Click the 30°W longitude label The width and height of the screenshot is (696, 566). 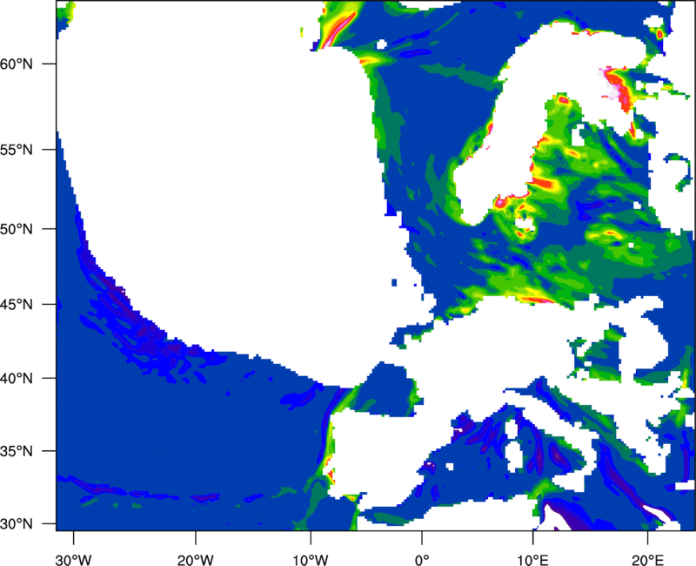point(74,560)
